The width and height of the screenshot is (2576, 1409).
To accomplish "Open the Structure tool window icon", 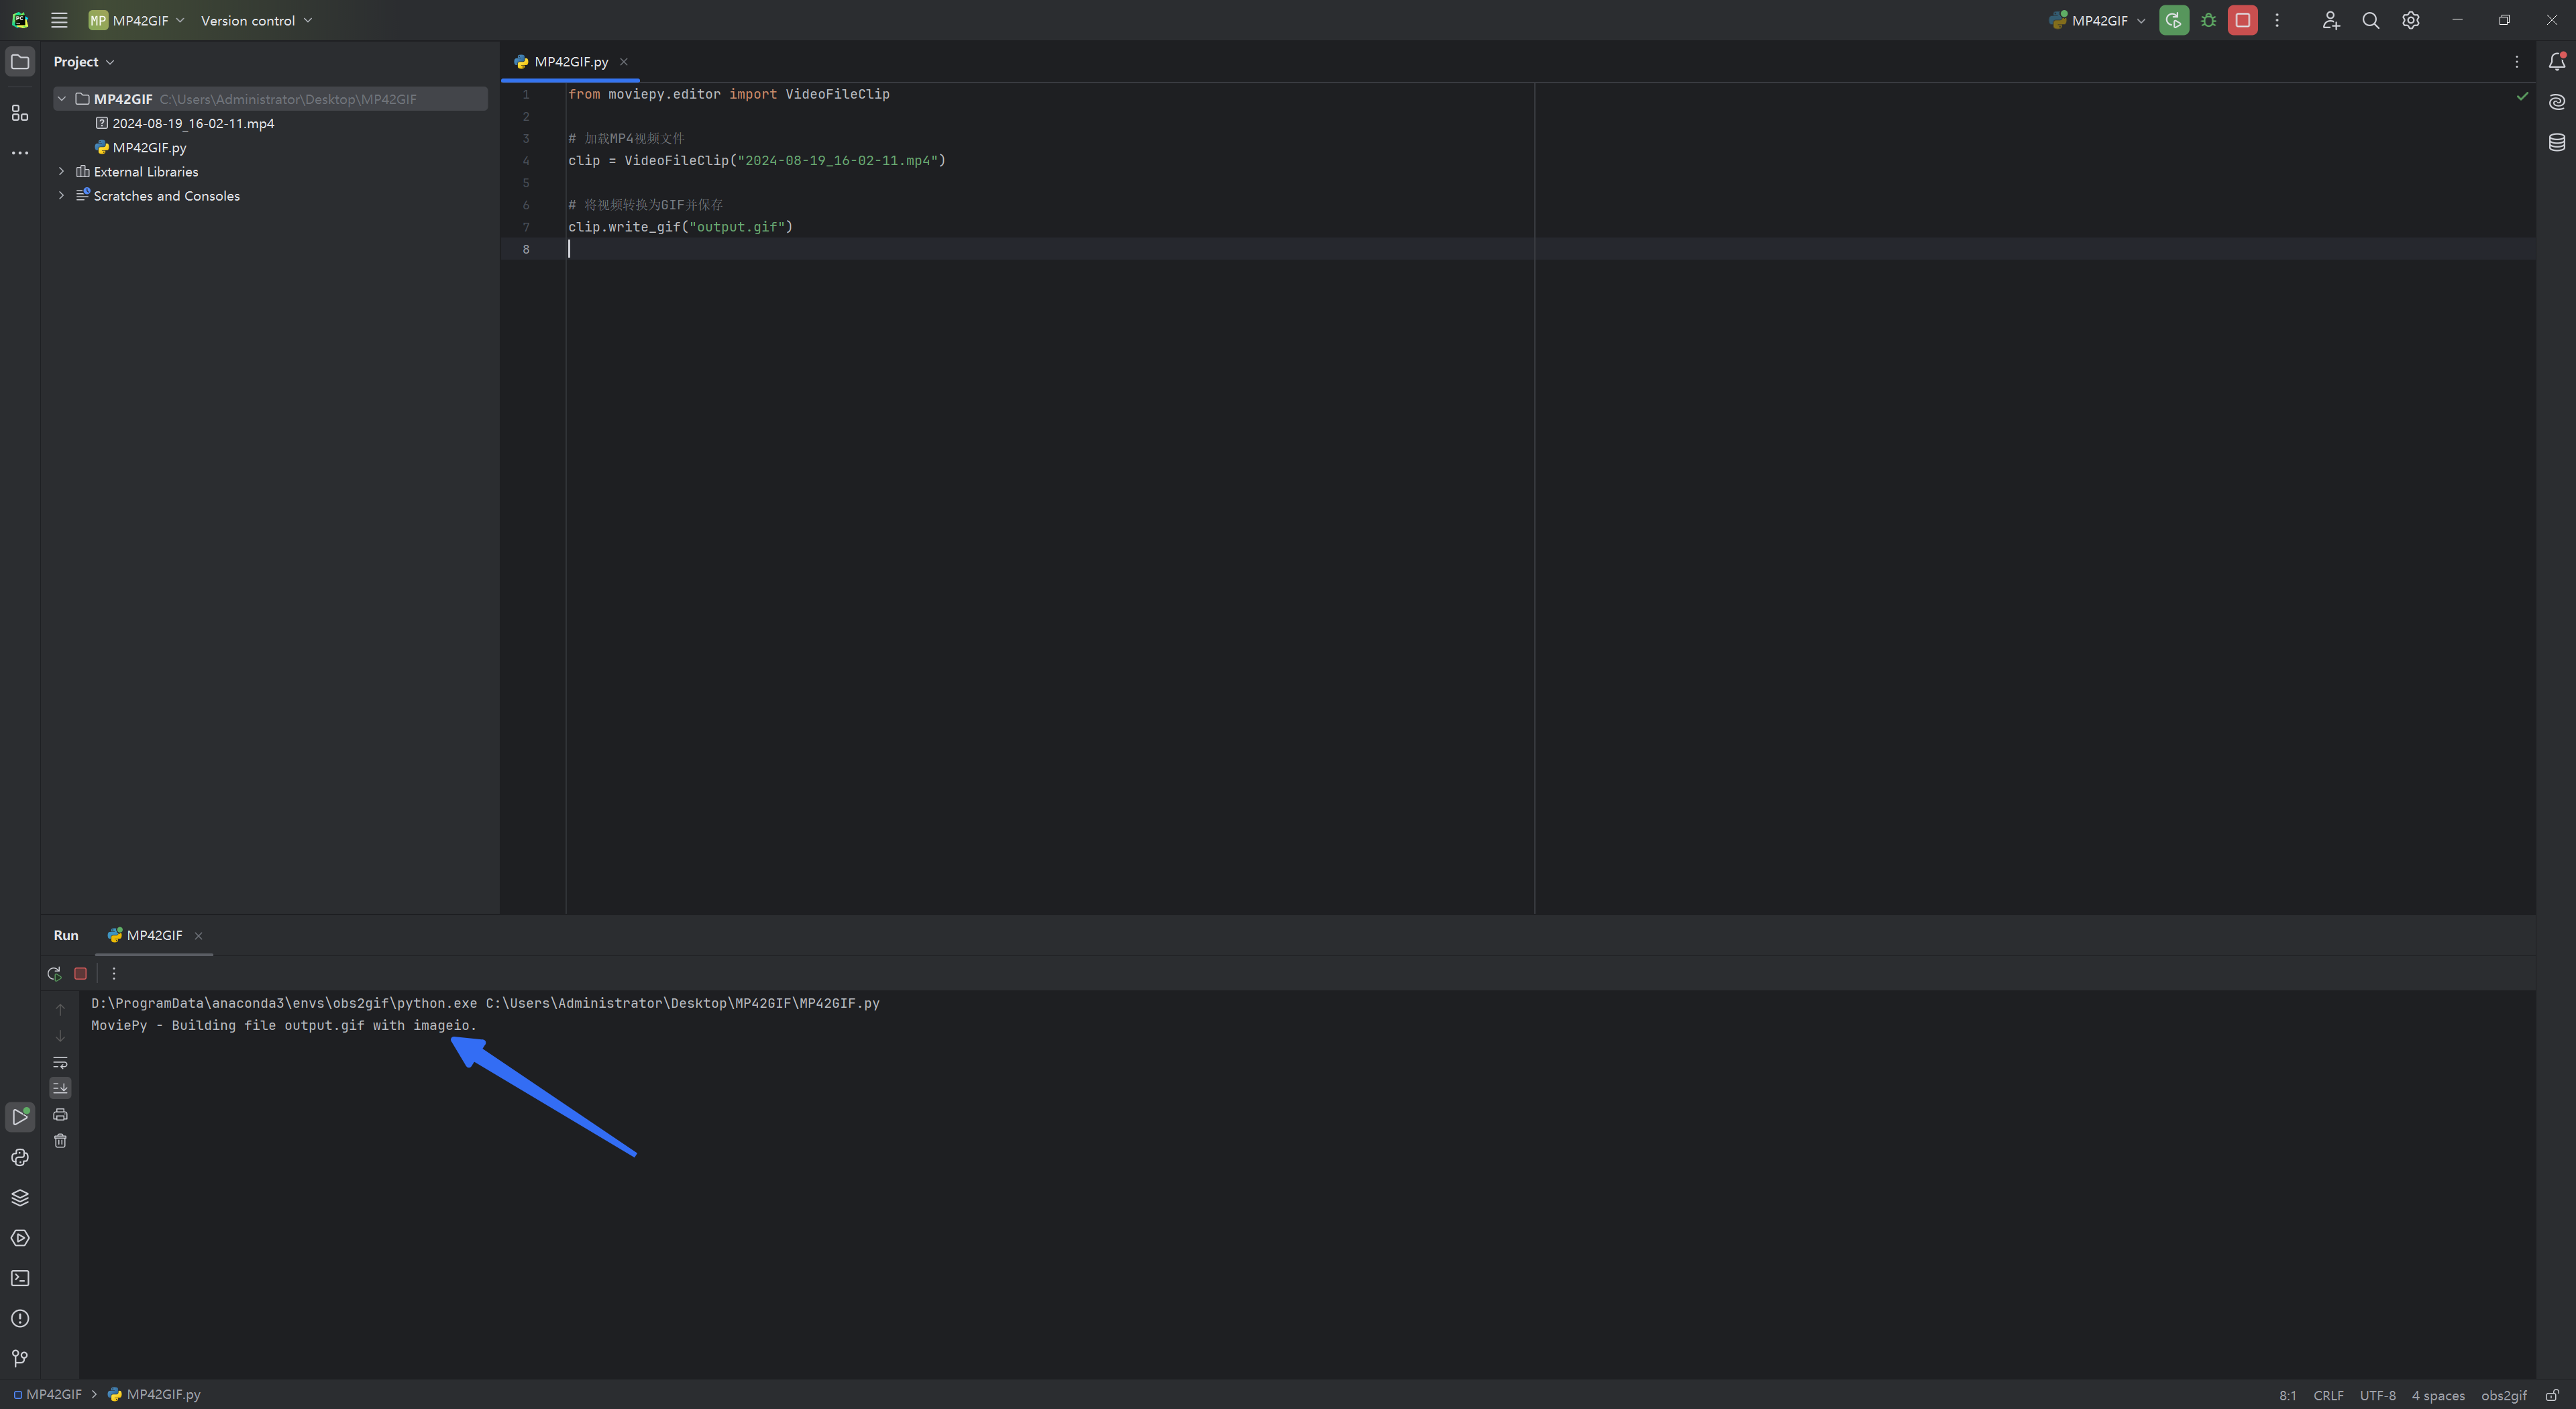I will [20, 113].
